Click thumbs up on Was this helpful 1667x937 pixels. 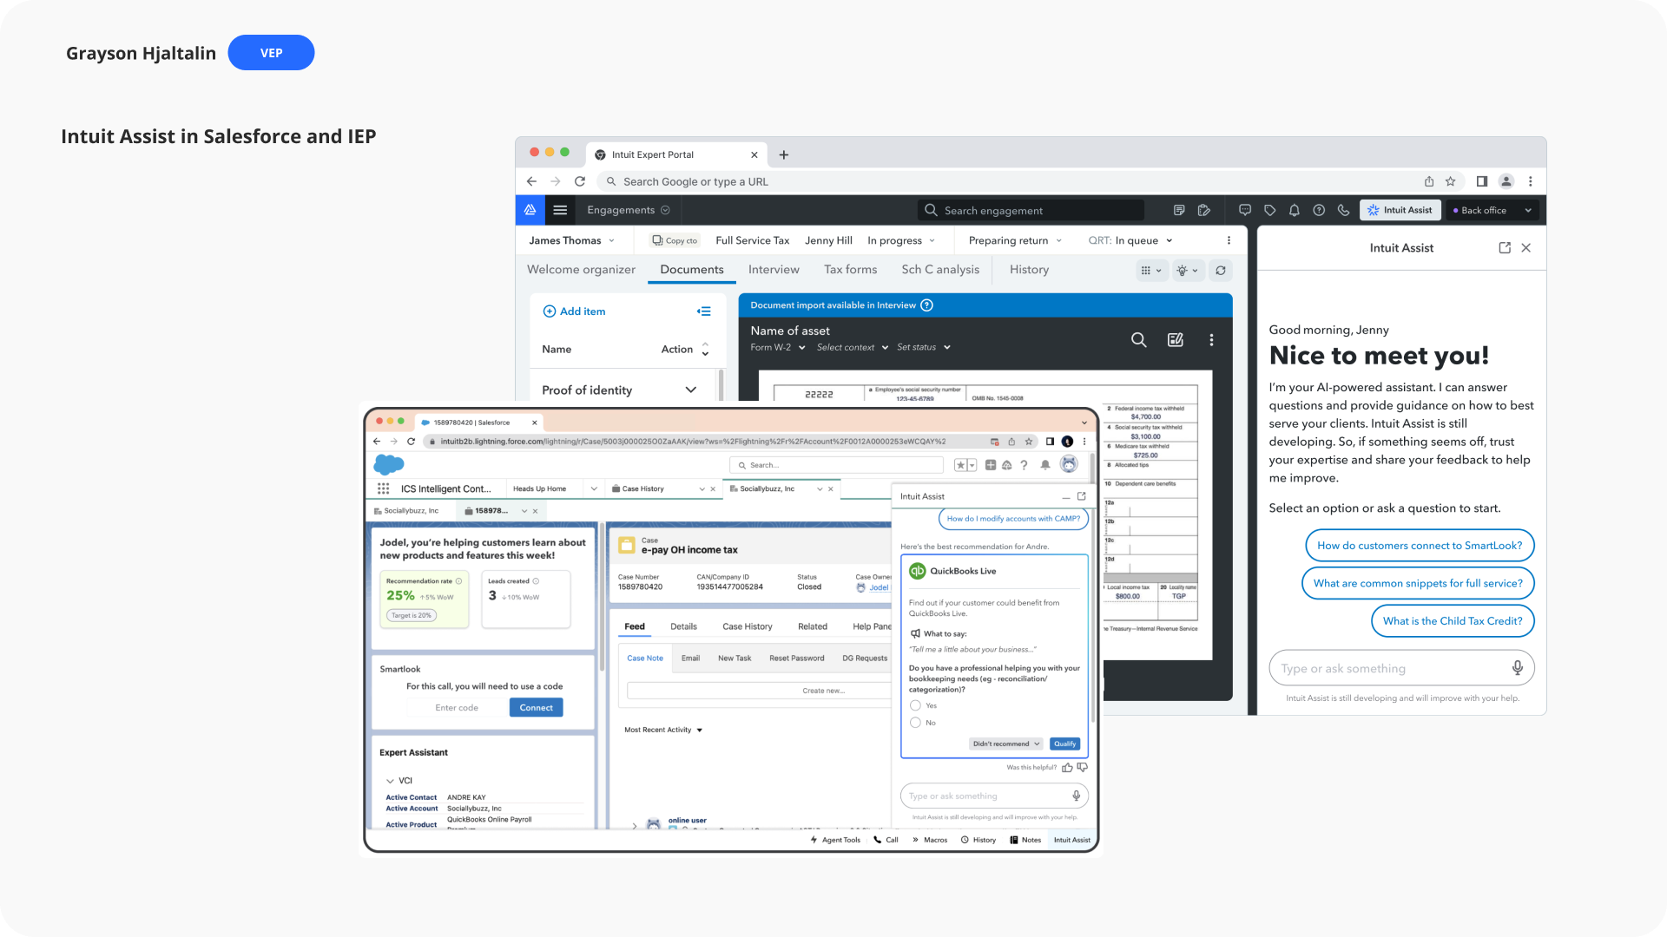pyautogui.click(x=1067, y=768)
